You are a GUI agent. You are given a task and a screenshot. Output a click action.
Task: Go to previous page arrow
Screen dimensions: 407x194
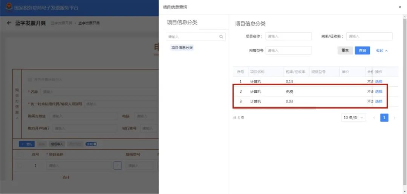point(374,118)
